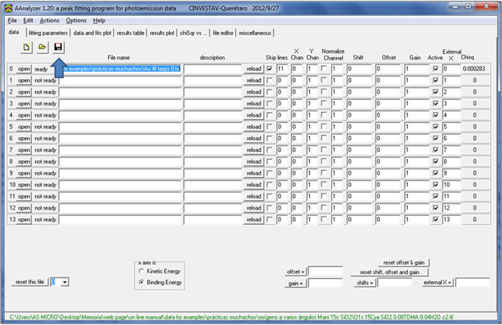This screenshot has height=325, width=502.
Task: Click the save floppy disk icon
Action: click(x=58, y=47)
